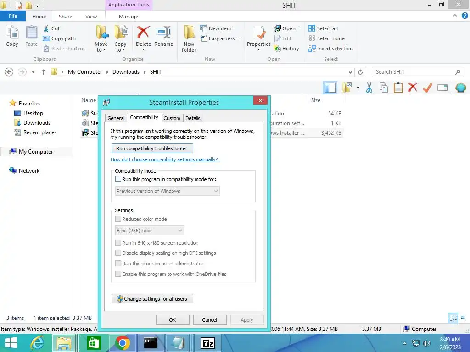
Task: Open the recent locations dropdown arrow
Action: (x=33, y=72)
